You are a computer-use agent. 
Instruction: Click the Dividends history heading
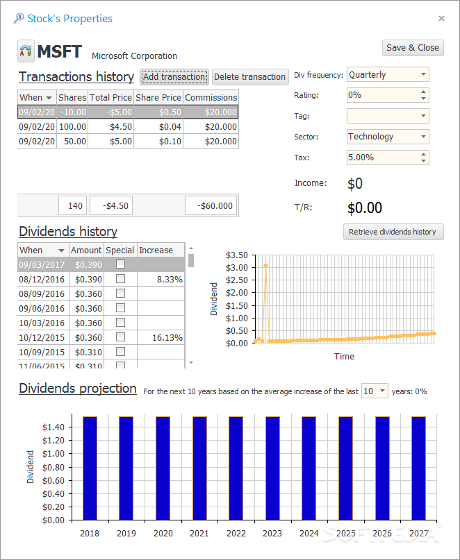point(68,232)
